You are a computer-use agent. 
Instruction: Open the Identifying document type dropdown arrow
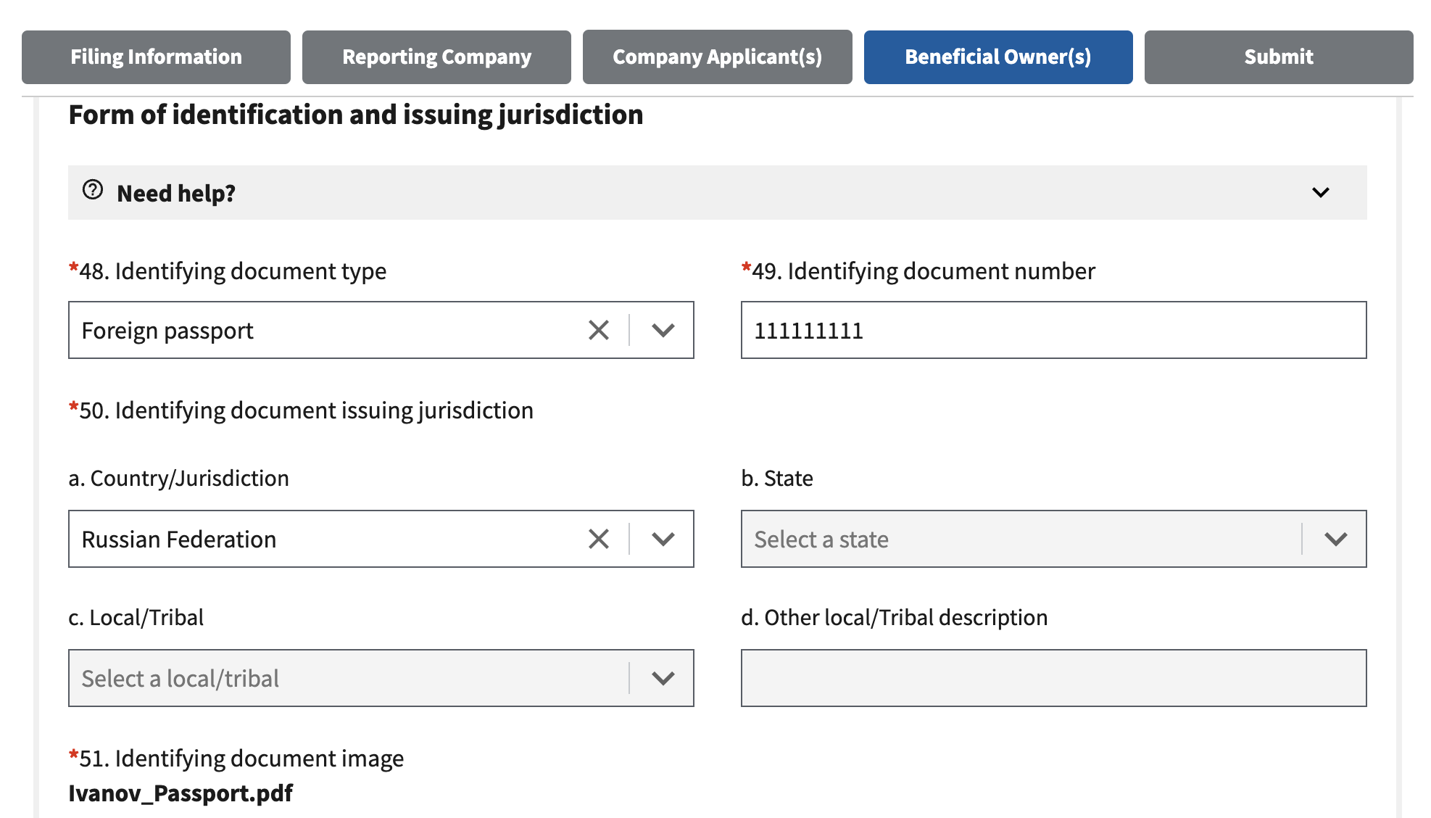pos(663,331)
